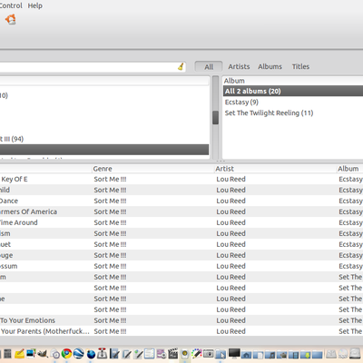The width and height of the screenshot is (363, 363).
Task: Open the screenshot camera dock icon
Action: pos(209,353)
